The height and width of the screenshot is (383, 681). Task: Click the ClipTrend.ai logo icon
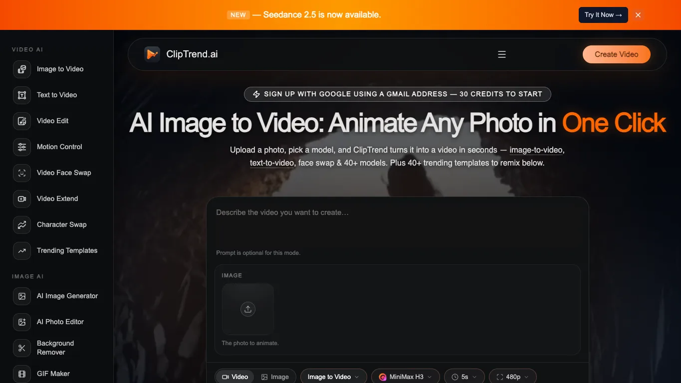pos(152,54)
